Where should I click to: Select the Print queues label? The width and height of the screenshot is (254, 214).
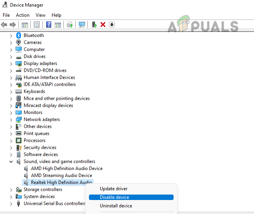tap(37, 133)
